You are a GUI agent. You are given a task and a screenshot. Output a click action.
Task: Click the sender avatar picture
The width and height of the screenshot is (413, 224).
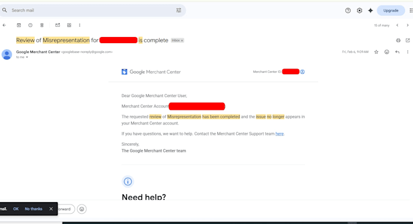[x=7, y=55]
